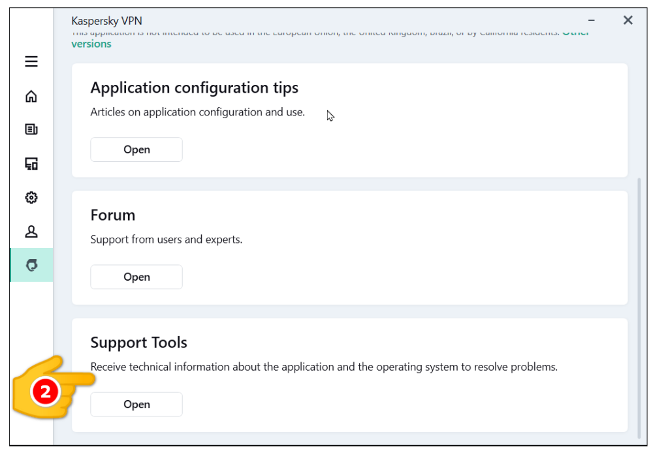Click the Kaspersky VPN window title
This screenshot has width=653, height=453.
(x=106, y=21)
